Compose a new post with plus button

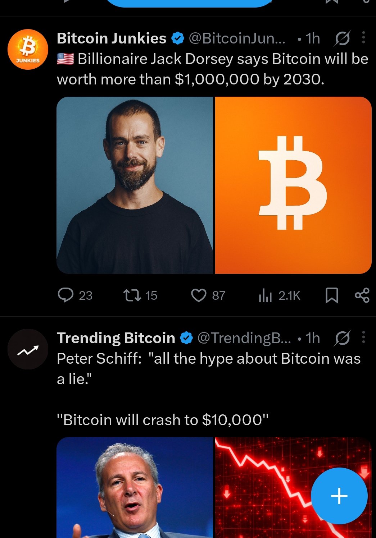pyautogui.click(x=339, y=496)
